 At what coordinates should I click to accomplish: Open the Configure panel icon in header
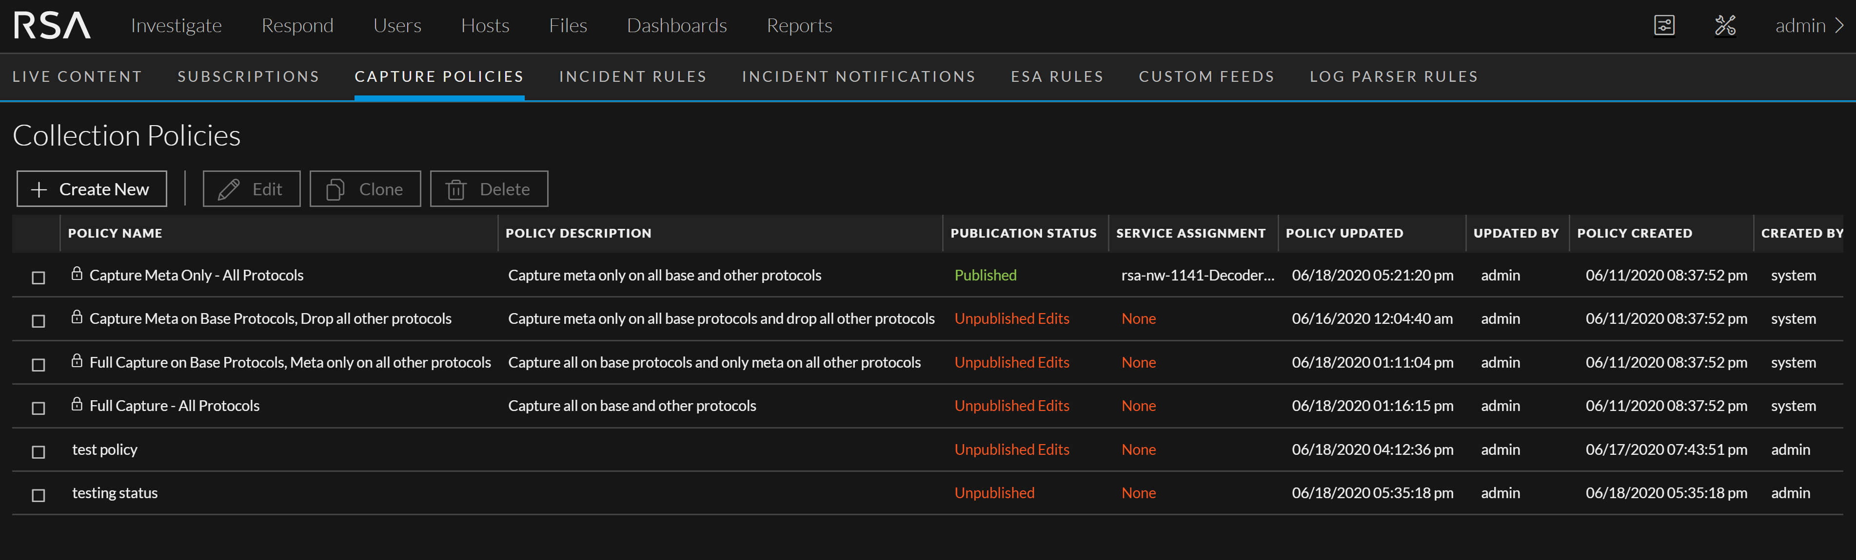1664,26
